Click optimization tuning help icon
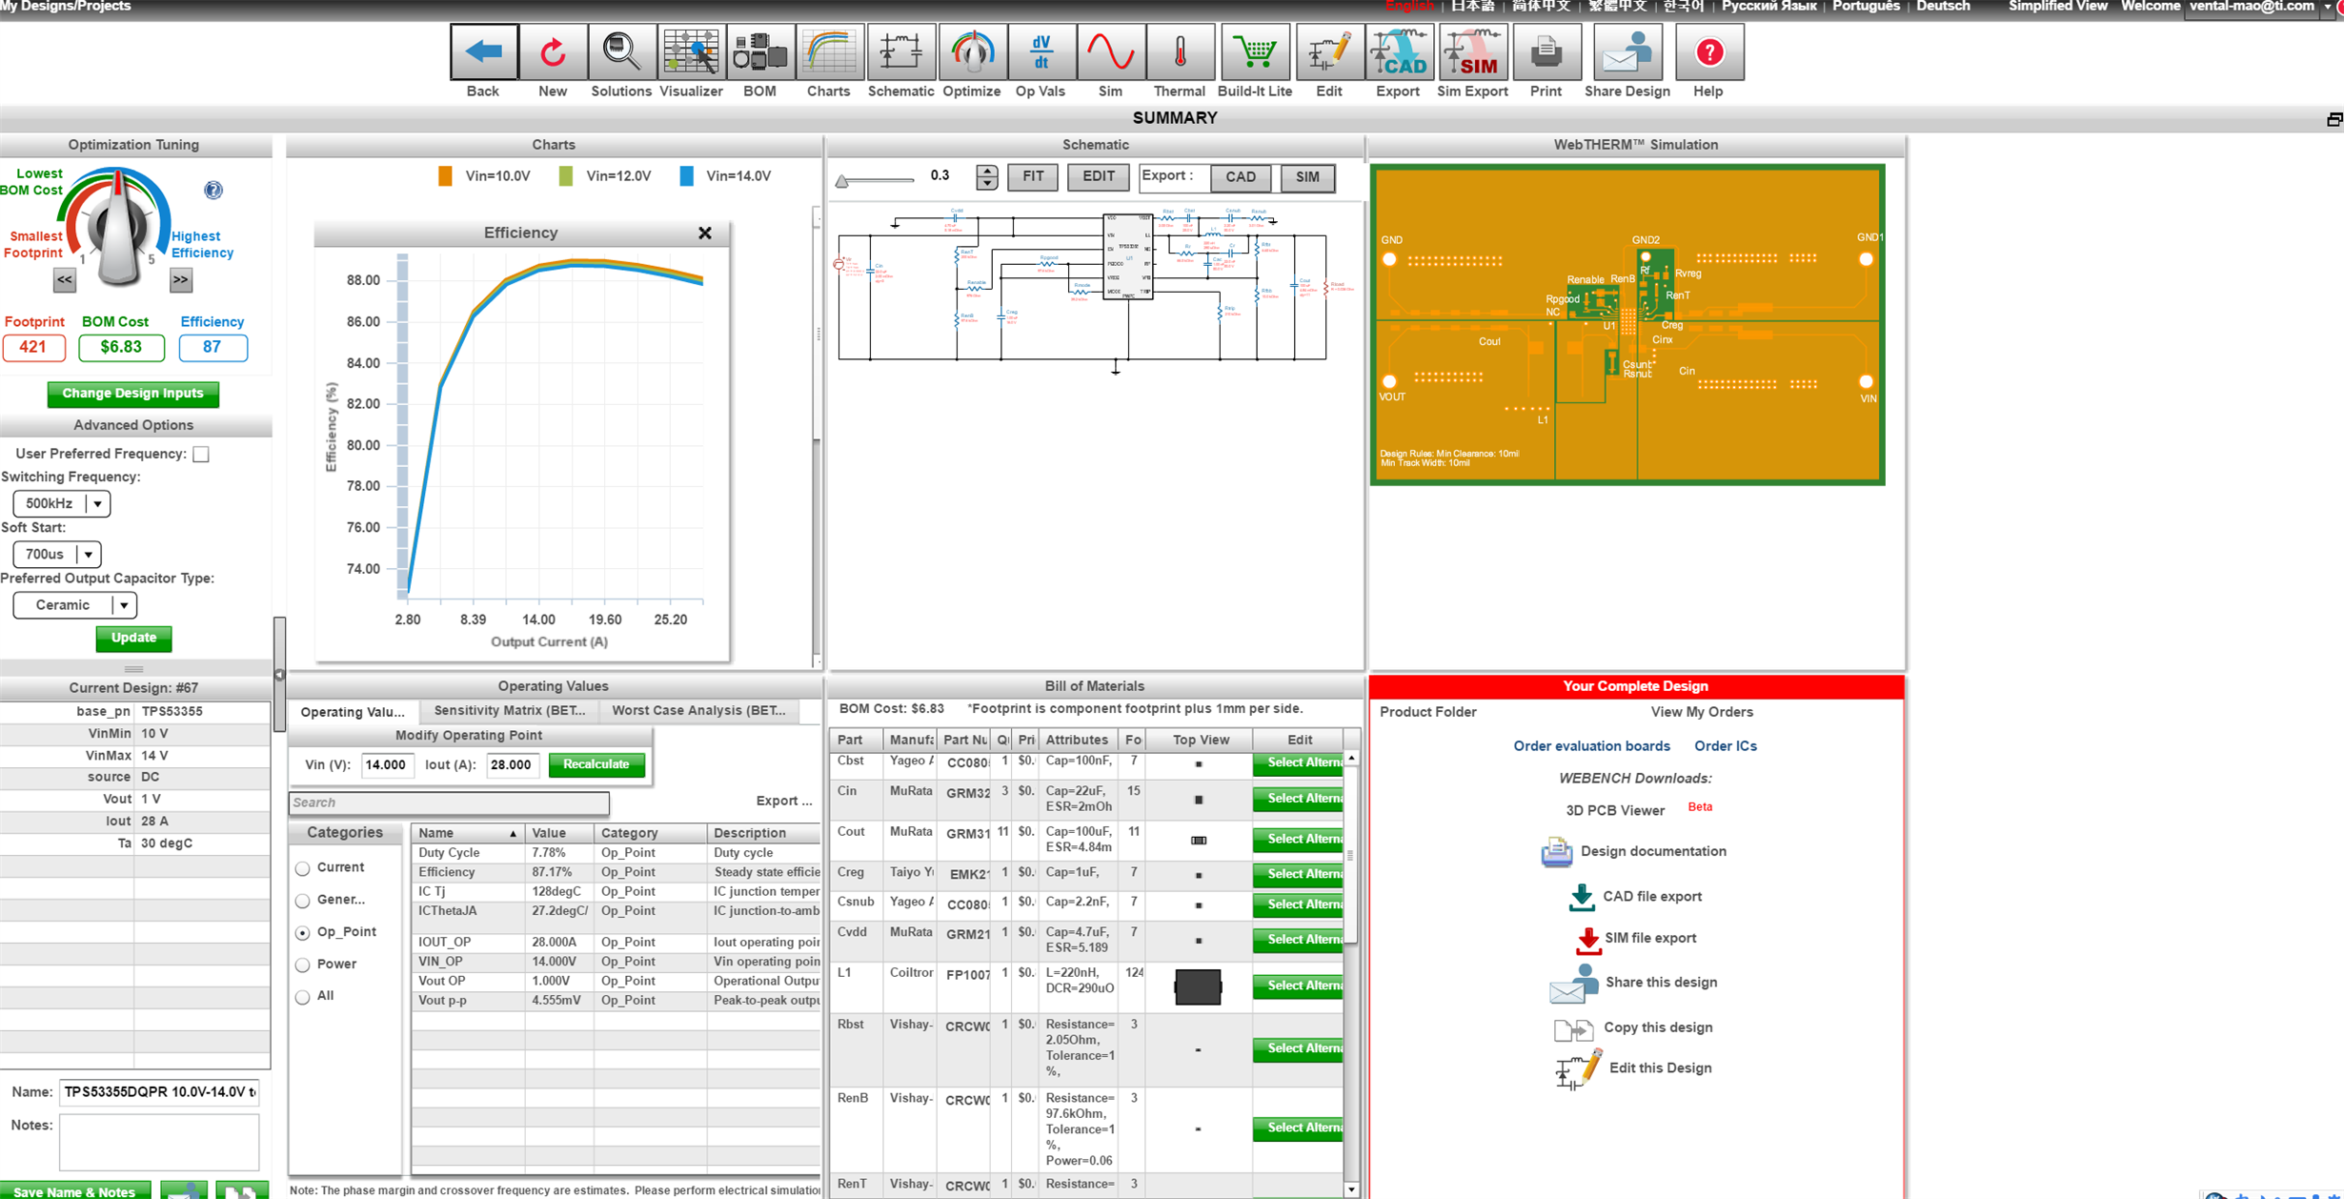 pyautogui.click(x=213, y=190)
